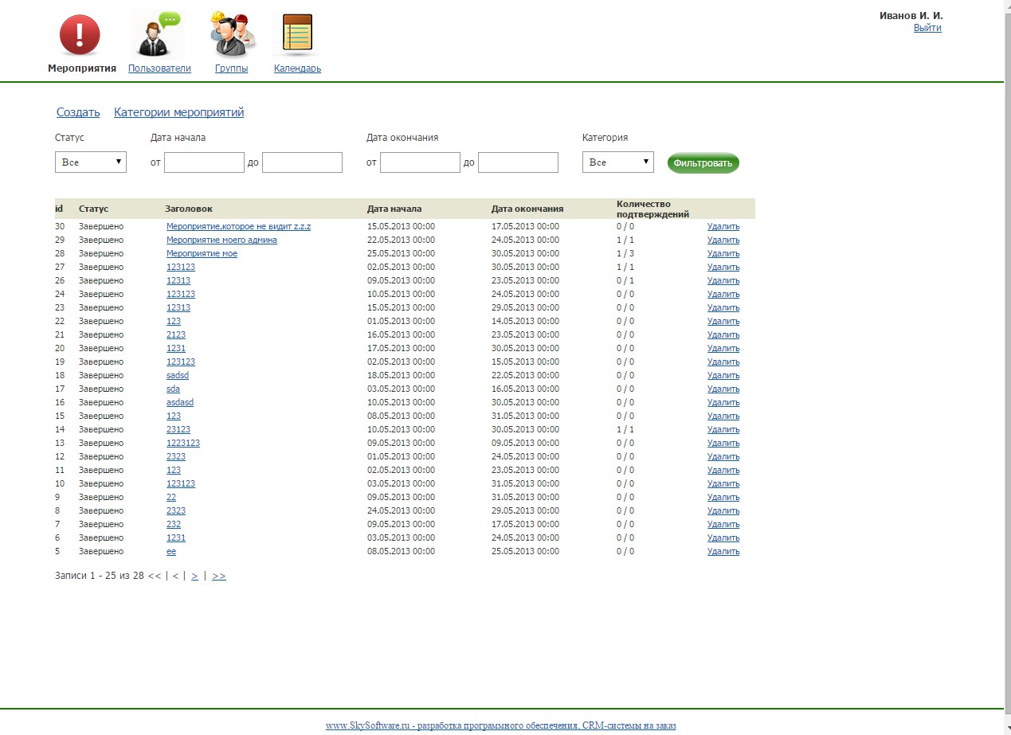Screen dimensions: 1011x735
Task: Delete event id 24 via Удалить
Action: coord(723,295)
